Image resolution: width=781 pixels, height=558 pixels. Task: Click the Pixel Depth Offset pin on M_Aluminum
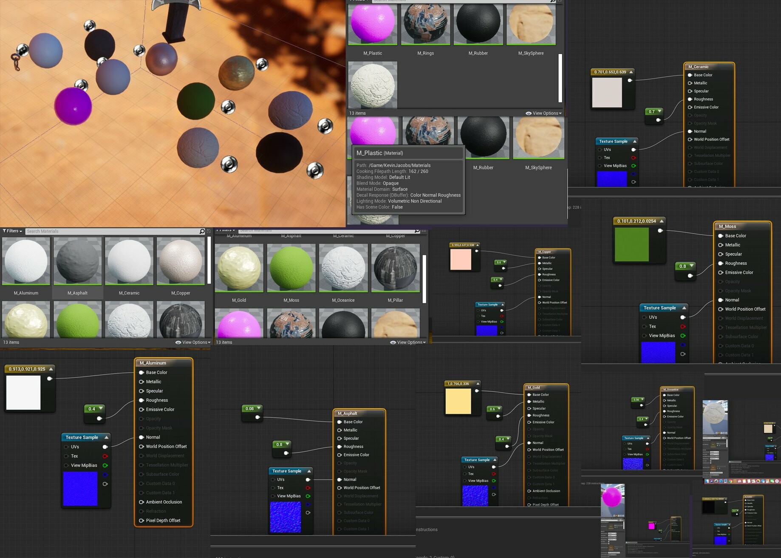pos(141,520)
